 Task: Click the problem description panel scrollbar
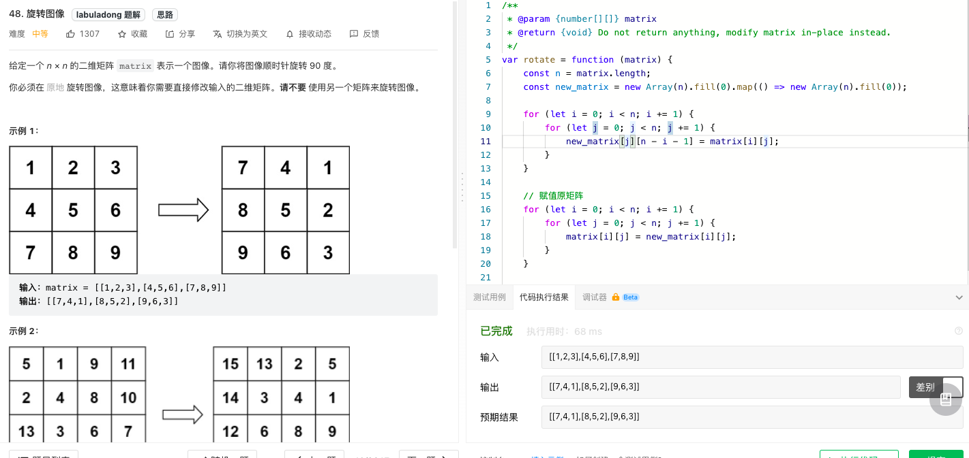[x=455, y=124]
